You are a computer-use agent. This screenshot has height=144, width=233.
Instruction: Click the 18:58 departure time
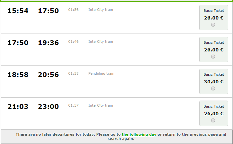coord(18,75)
